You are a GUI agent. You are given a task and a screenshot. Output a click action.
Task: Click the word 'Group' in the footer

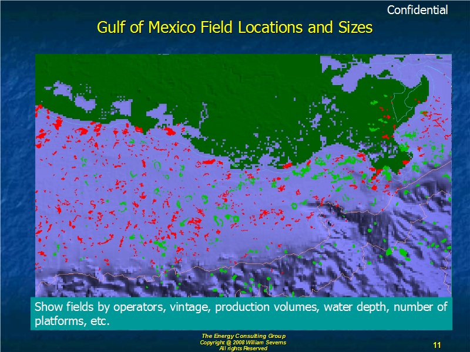click(277, 336)
